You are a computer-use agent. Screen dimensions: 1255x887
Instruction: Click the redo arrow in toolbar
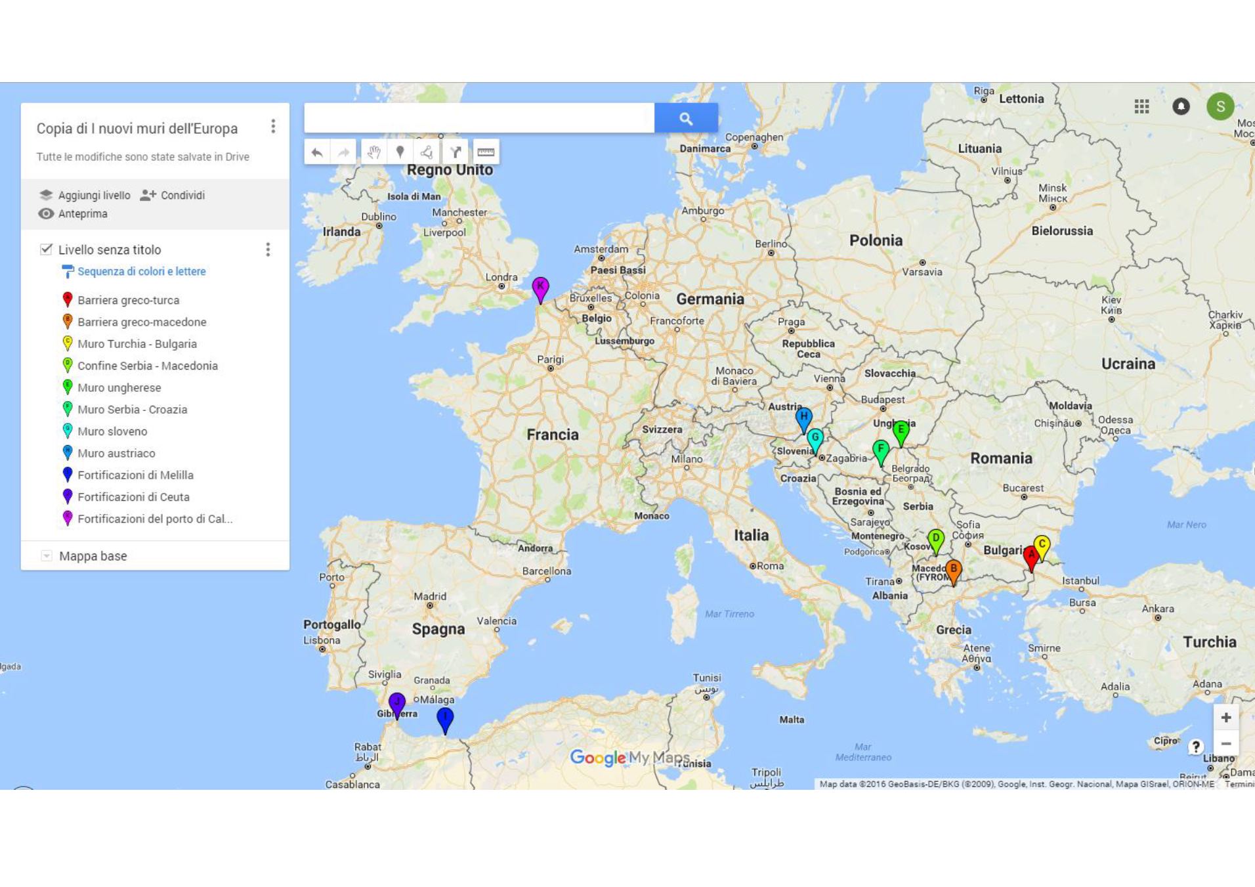(x=343, y=152)
